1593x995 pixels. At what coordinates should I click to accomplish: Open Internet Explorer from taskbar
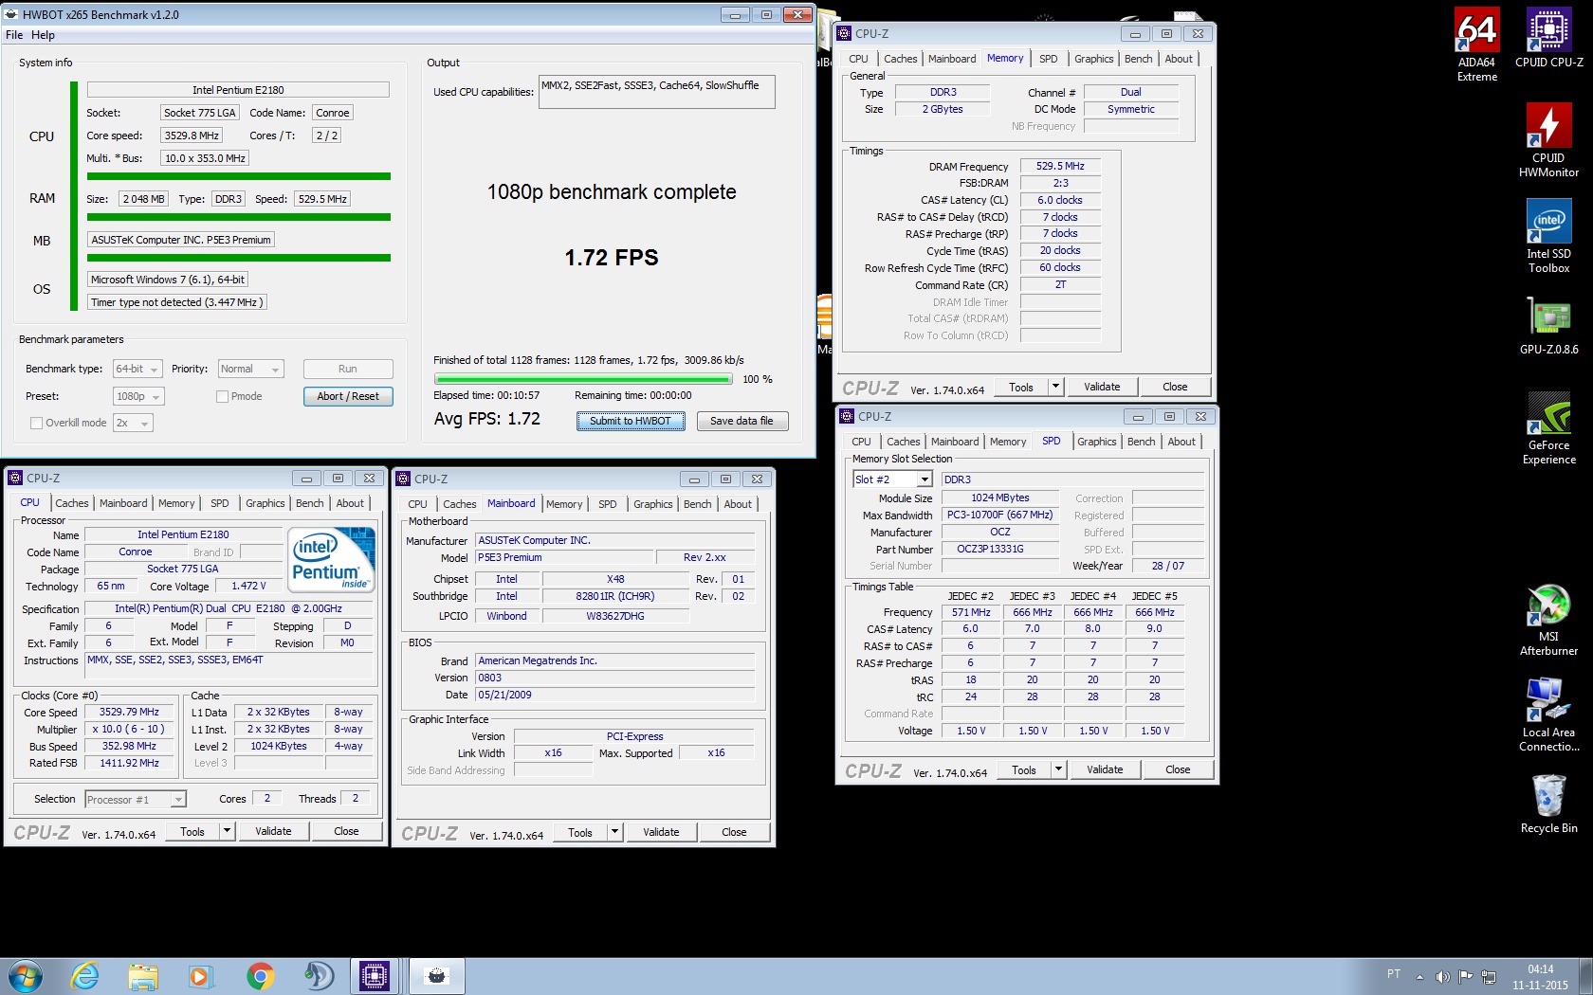tap(84, 976)
